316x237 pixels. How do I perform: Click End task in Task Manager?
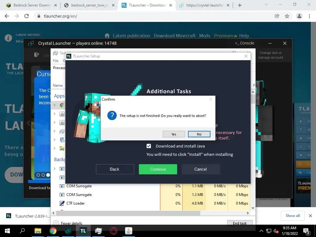(x=240, y=222)
